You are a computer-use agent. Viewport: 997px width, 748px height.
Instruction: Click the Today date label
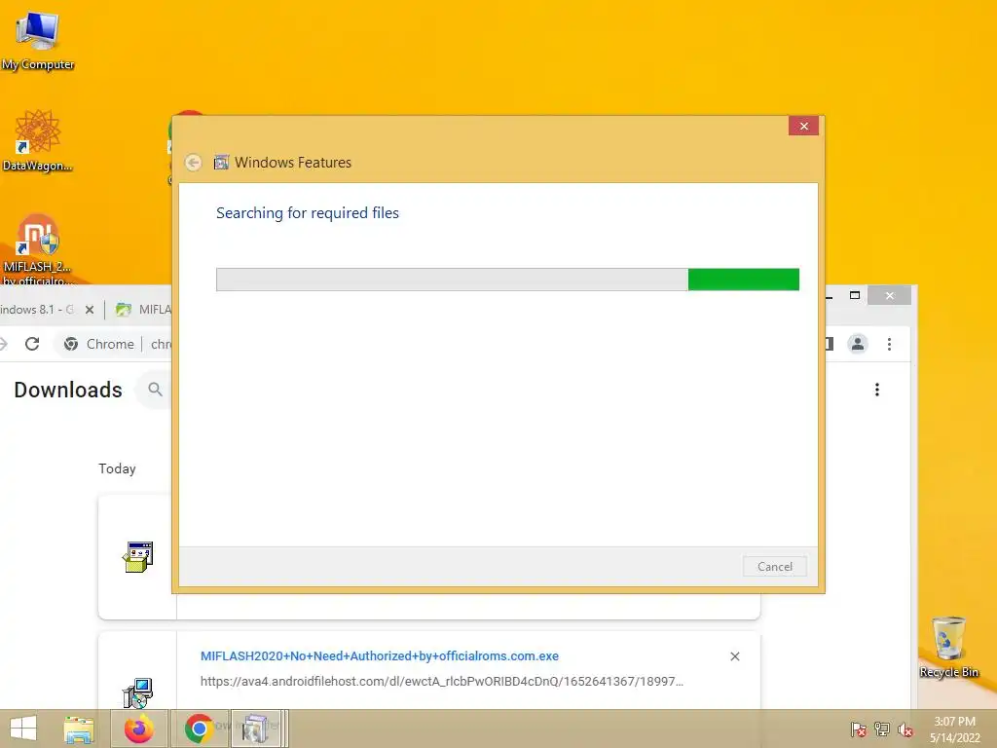(117, 468)
